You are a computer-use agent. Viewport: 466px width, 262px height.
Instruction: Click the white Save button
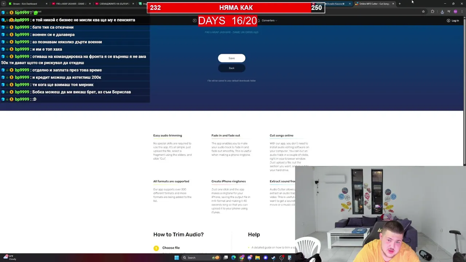(x=232, y=58)
